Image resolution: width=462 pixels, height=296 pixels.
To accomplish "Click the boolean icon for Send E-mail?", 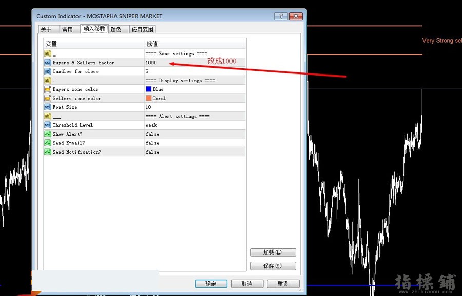I will pos(47,143).
